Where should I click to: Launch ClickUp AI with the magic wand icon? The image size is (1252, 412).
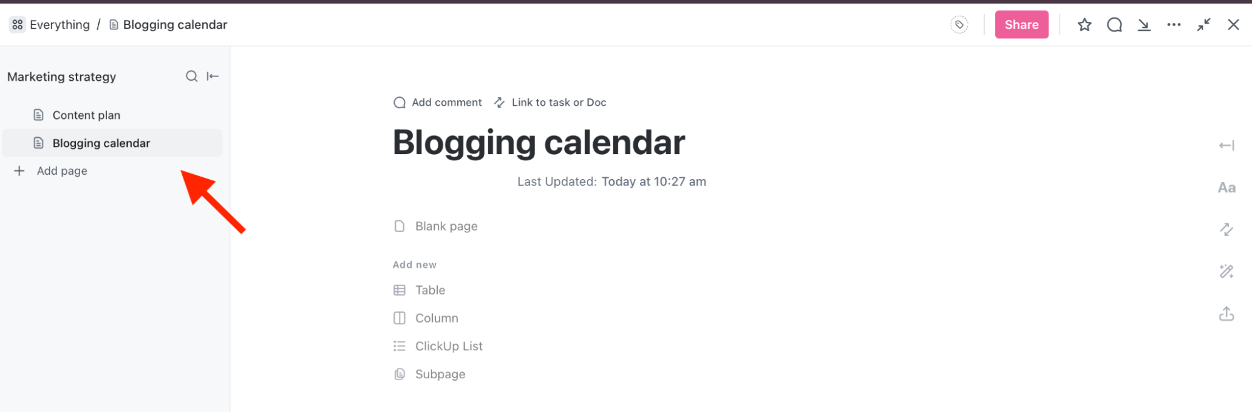click(x=1226, y=271)
